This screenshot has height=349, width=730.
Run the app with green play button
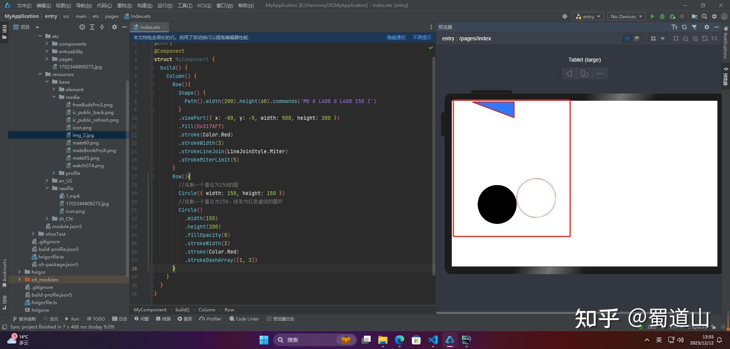pos(652,16)
